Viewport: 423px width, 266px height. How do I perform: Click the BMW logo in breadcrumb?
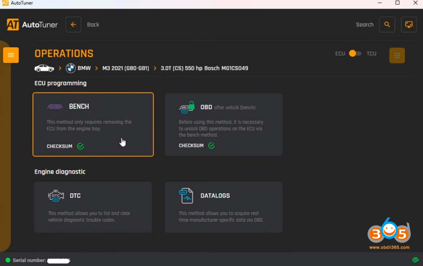(71, 68)
